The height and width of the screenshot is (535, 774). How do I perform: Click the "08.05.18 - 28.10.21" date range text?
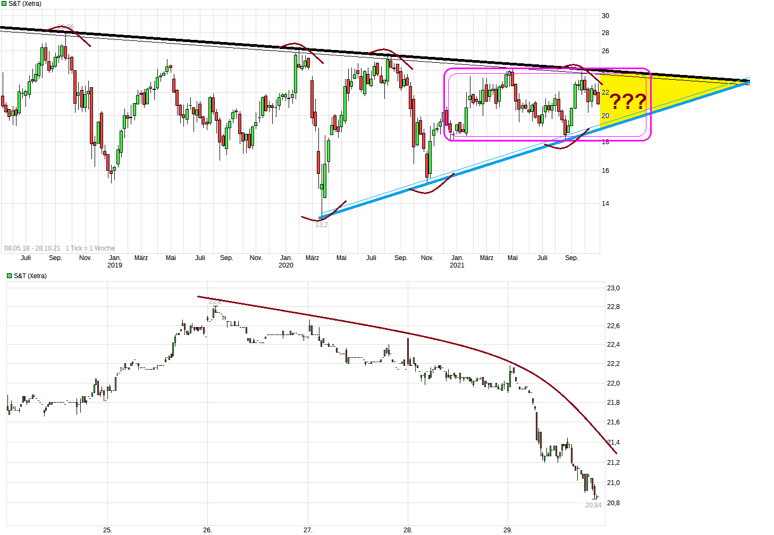(x=31, y=248)
